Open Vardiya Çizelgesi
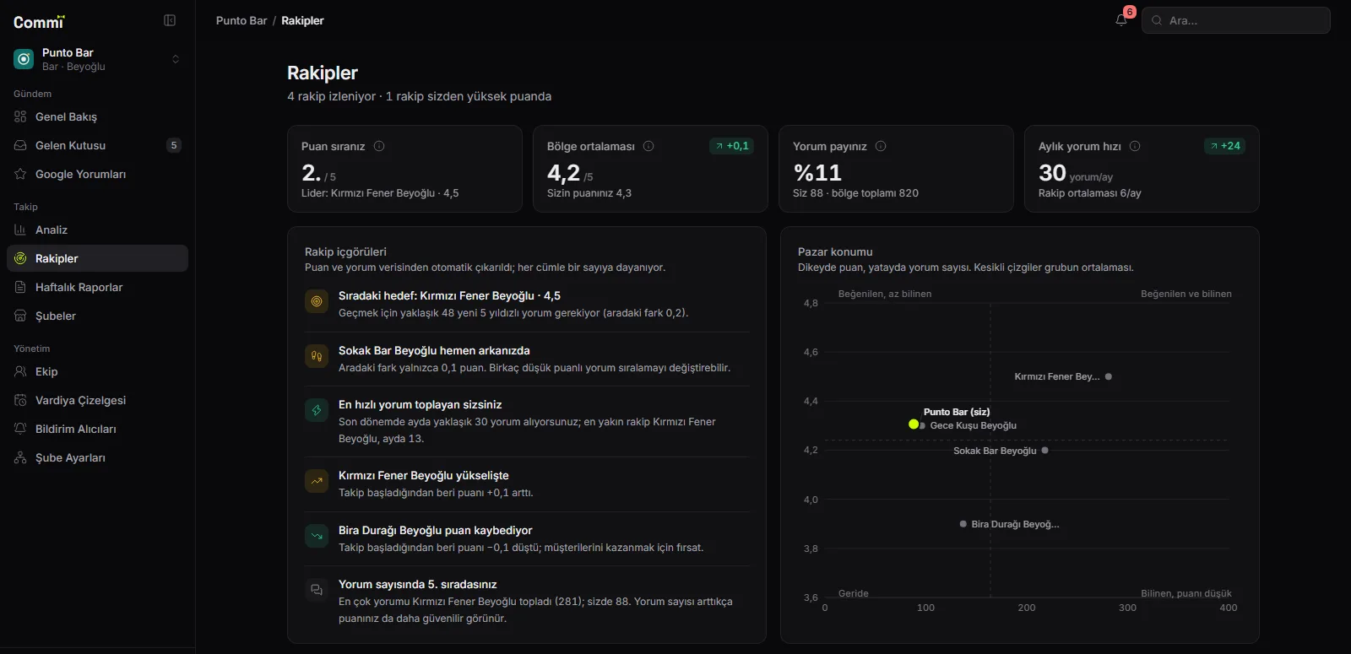Image resolution: width=1351 pixels, height=654 pixels. (97, 400)
